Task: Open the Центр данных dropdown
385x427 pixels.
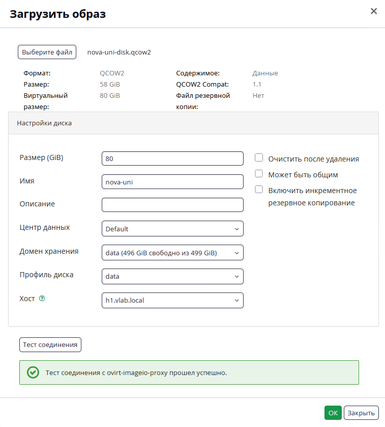Action: [x=172, y=228]
